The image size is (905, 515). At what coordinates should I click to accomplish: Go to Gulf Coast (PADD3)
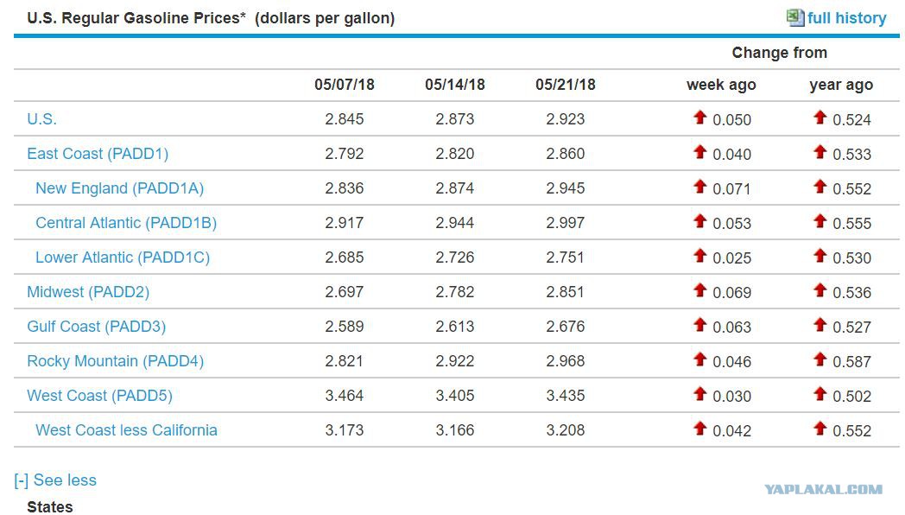[96, 327]
